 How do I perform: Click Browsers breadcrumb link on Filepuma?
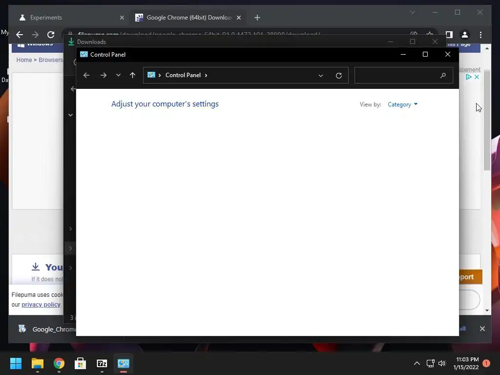click(x=50, y=60)
